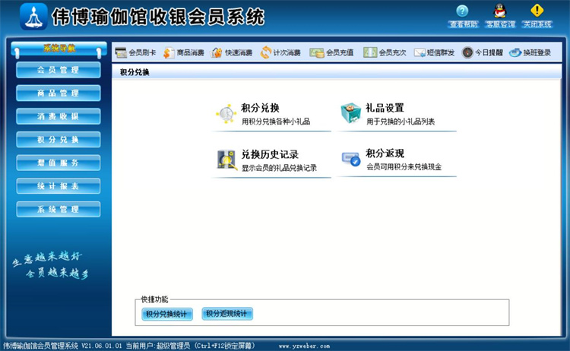Click the 积分兑换统计 shortcut button
Viewport: 570px width, 351px height.
point(167,314)
